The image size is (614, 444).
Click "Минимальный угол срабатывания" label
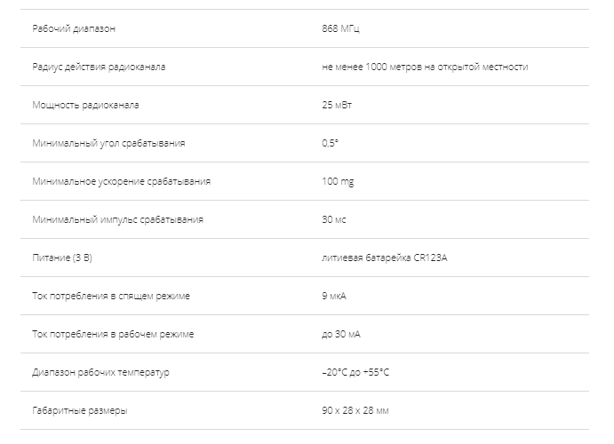click(108, 143)
